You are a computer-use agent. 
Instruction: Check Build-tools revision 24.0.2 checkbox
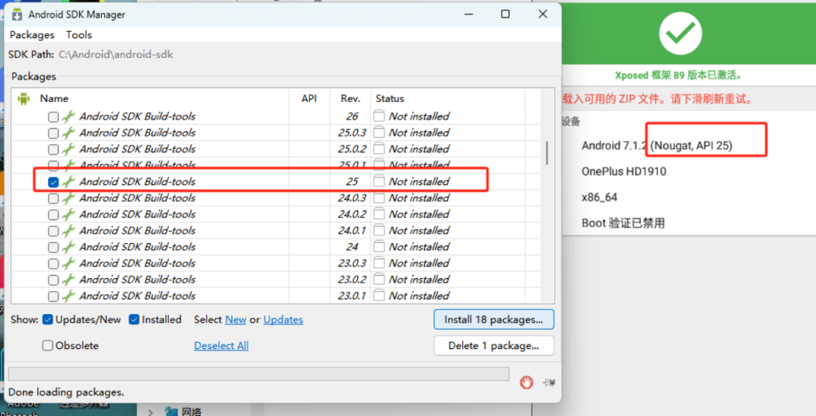[53, 214]
